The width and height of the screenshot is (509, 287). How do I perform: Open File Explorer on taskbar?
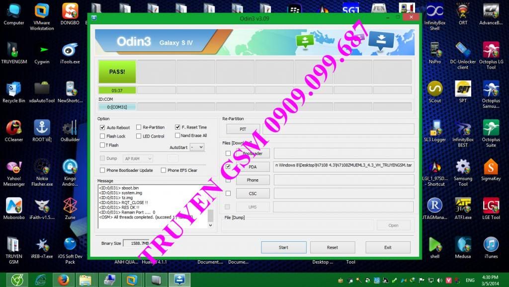click(85, 280)
